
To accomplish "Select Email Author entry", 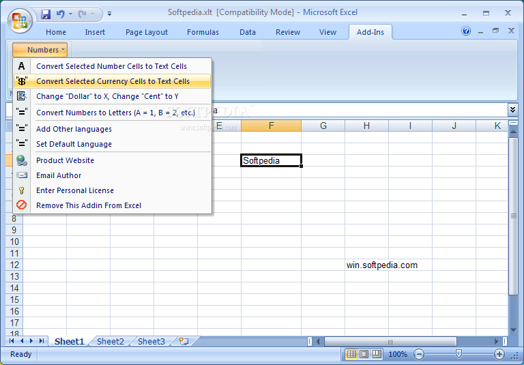I will tap(113, 175).
